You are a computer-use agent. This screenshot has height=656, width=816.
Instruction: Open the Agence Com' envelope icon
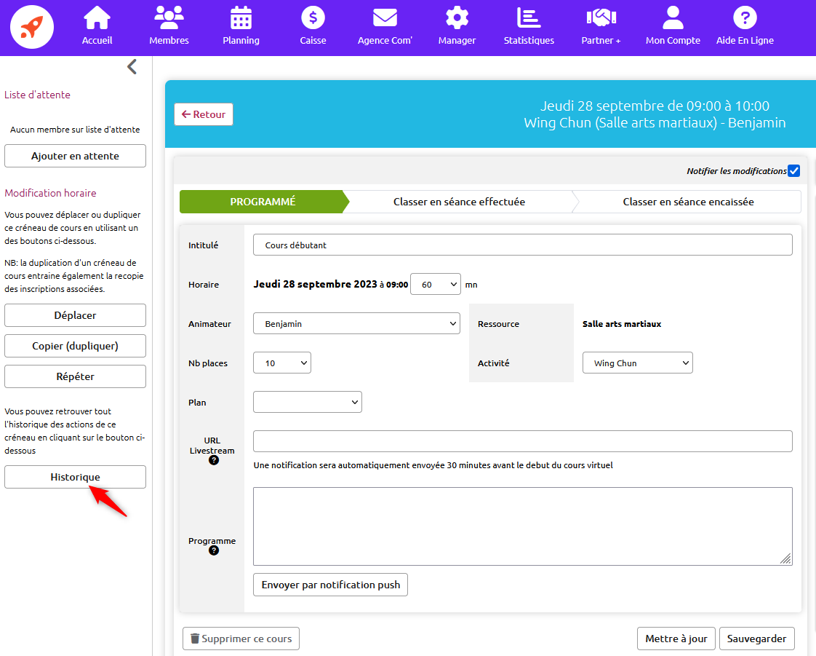click(x=385, y=17)
